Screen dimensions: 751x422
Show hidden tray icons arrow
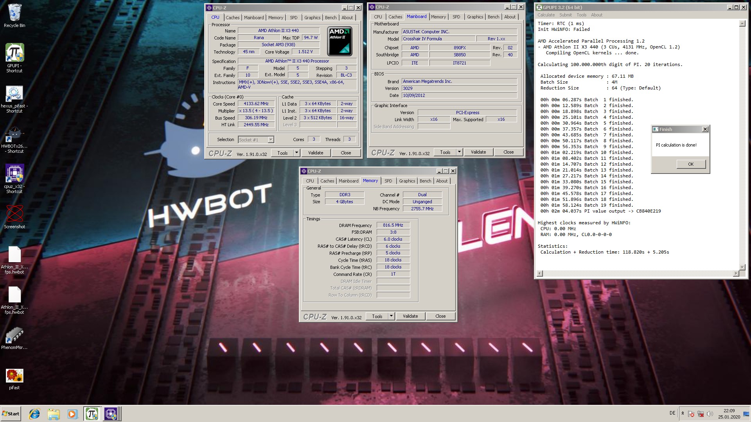pos(683,413)
